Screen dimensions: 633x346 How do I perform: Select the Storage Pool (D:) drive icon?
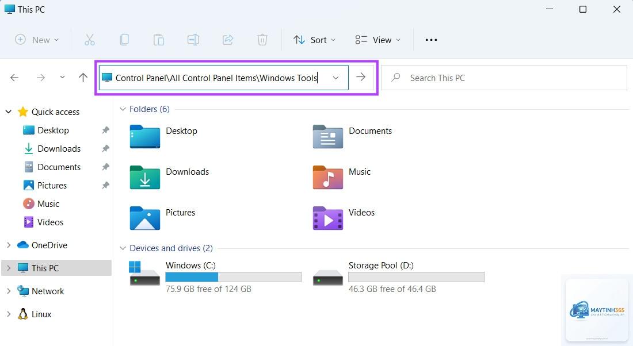(328, 277)
